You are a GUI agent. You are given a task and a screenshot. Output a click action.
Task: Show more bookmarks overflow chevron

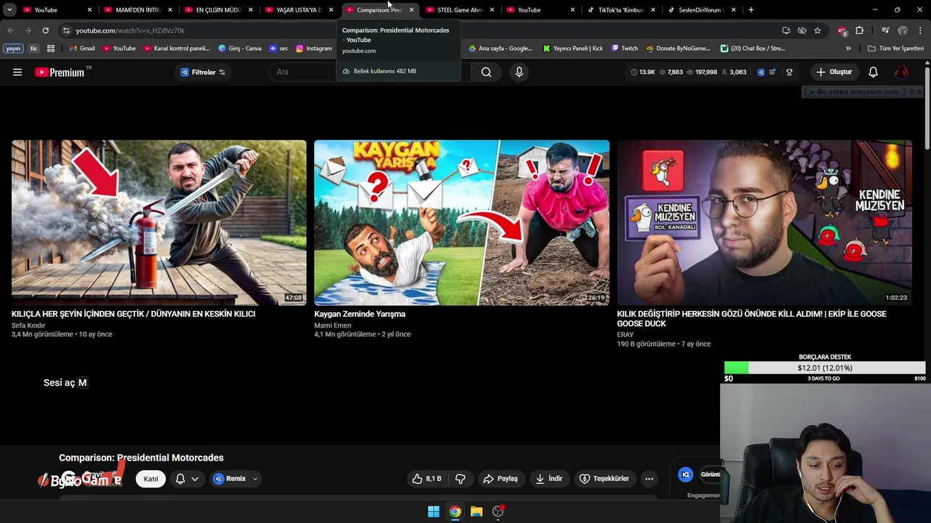click(848, 49)
